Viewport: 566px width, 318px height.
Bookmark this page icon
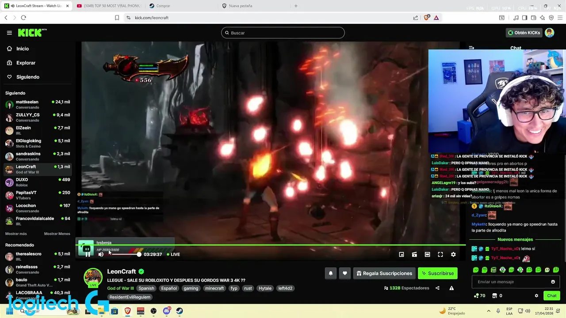117,18
